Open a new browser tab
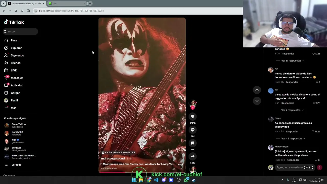Screen dimensions: 327x184 click(90, 3)
